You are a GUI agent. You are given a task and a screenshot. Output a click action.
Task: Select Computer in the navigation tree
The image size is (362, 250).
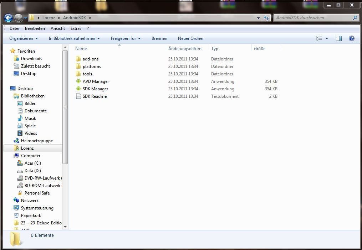coord(30,156)
